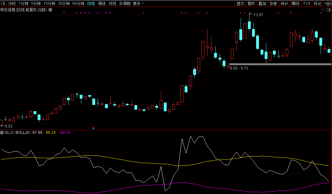The image size is (332, 194).
Task: Click the first magenta info dot above chart
Action: 64,13
